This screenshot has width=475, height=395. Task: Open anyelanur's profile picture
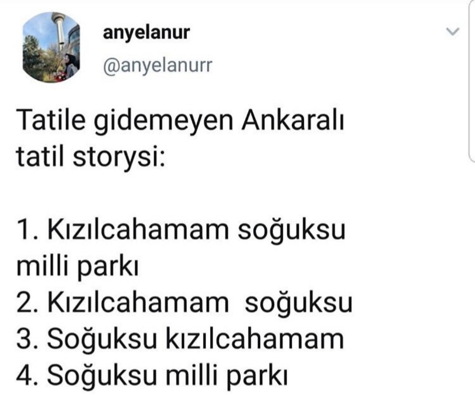coord(51,47)
